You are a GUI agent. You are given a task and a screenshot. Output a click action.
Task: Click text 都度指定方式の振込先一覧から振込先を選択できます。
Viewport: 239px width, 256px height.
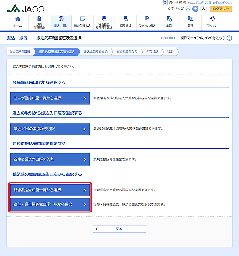(132, 98)
